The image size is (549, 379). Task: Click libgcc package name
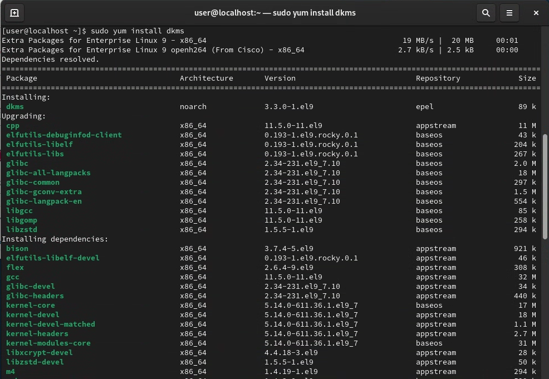[19, 211]
